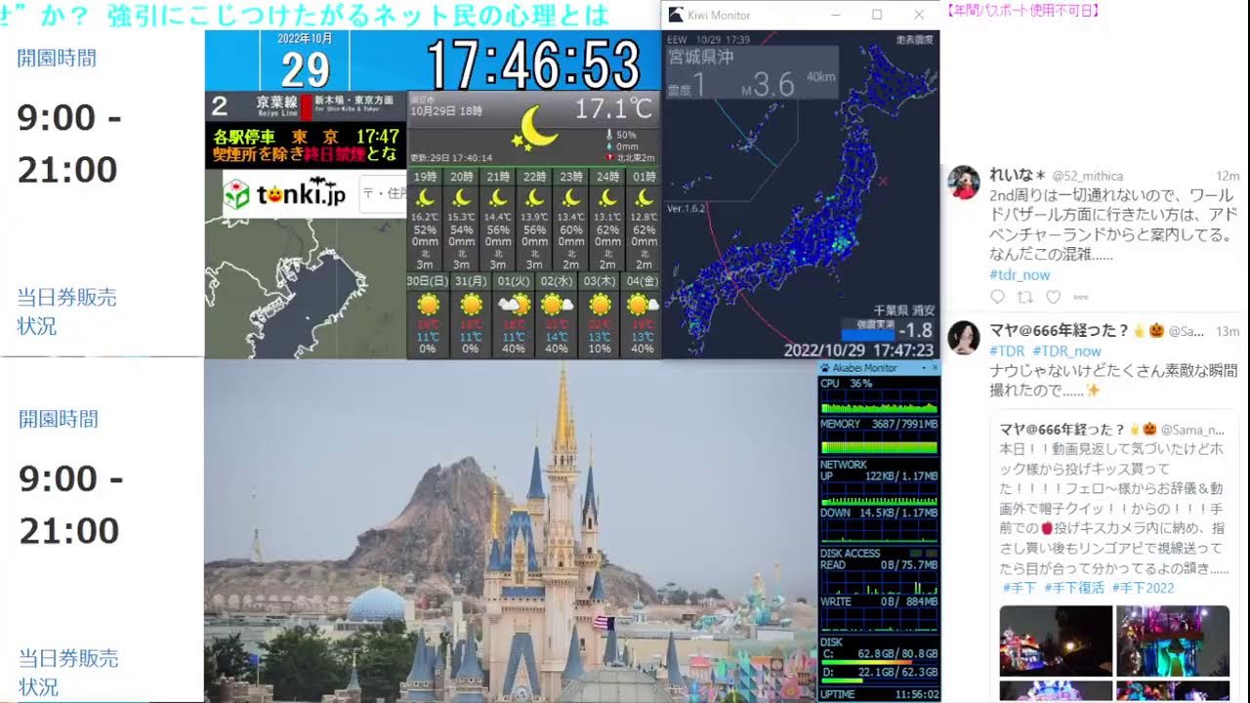The image size is (1250, 703).
Task: Click Ver.1.6.2 version label
Action: 687,209
